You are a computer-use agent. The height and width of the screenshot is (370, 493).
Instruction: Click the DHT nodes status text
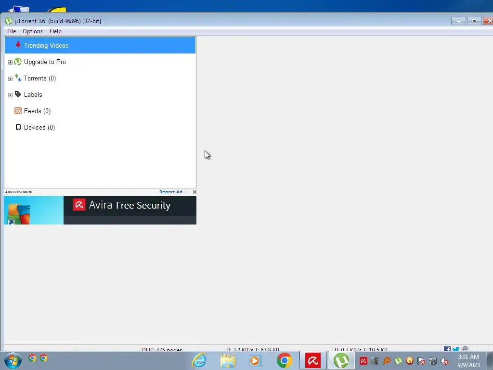click(x=162, y=349)
